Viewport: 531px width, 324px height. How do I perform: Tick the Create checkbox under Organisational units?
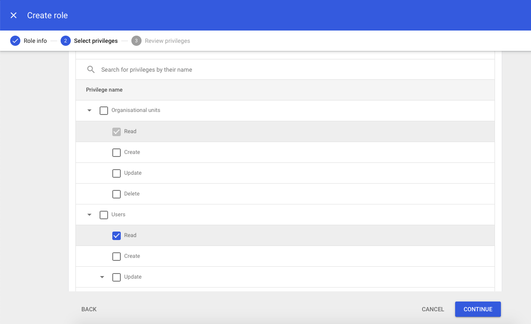coord(117,152)
